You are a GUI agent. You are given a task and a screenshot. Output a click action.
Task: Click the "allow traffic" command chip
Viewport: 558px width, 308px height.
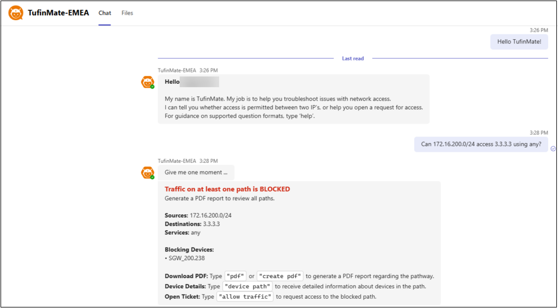[x=245, y=296]
